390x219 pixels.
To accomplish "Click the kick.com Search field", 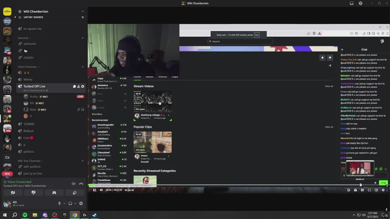I will click(x=240, y=41).
